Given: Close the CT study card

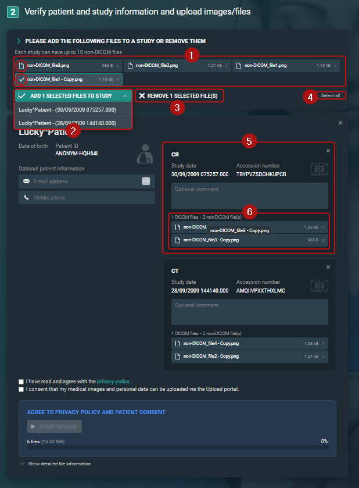Looking at the screenshot, I should click(x=328, y=267).
